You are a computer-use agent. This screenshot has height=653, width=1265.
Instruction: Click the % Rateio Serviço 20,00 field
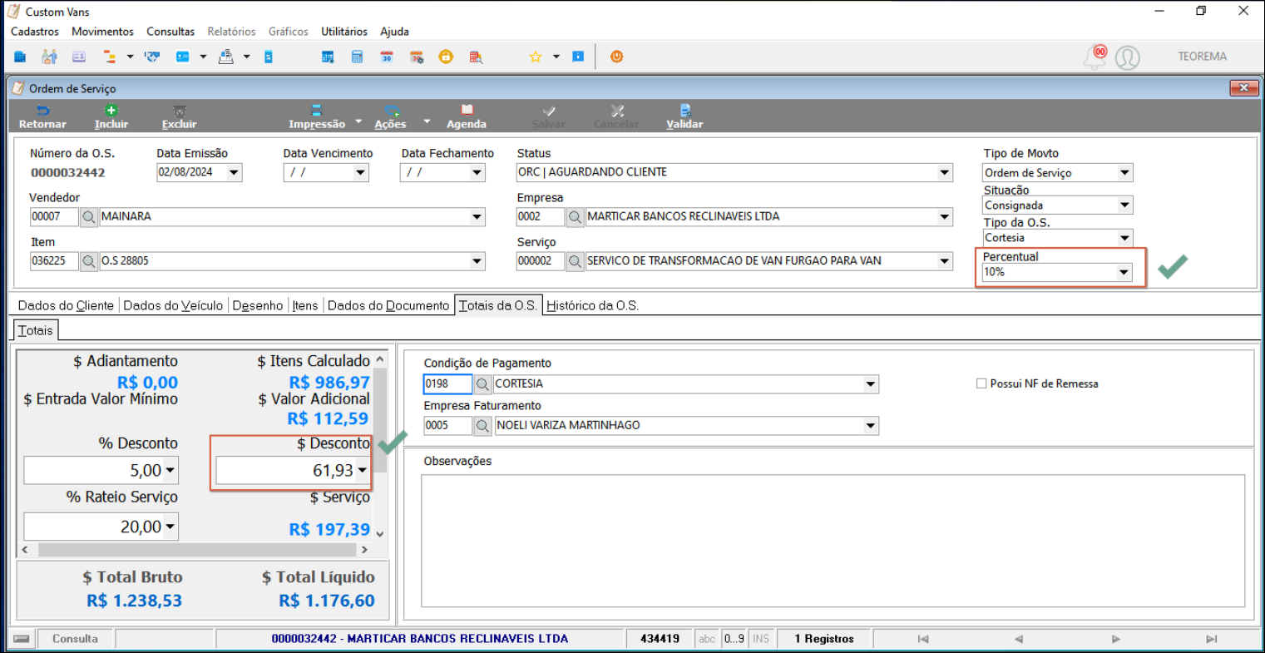tap(101, 527)
